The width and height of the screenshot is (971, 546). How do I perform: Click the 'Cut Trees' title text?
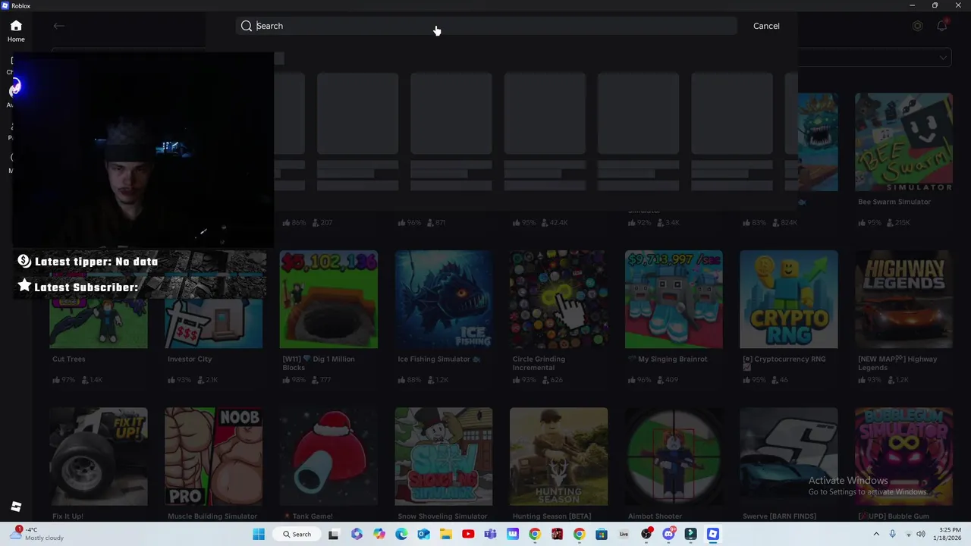68,359
